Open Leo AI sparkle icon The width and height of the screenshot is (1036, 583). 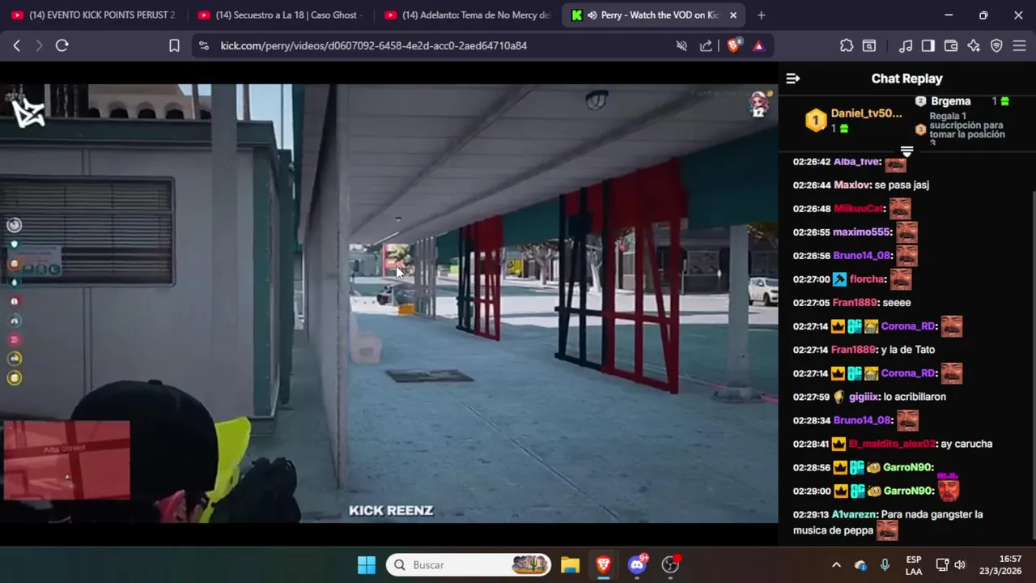974,46
